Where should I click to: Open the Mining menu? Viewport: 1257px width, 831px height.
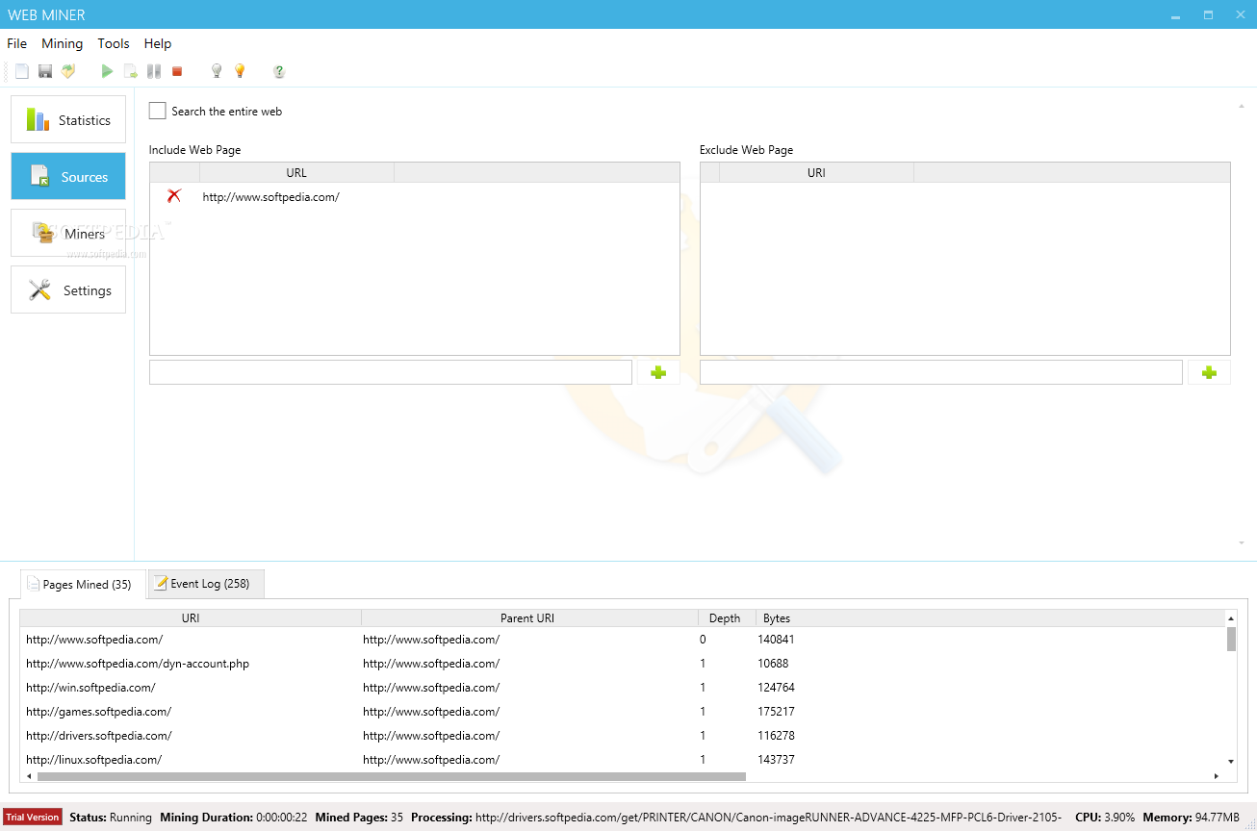click(x=63, y=43)
